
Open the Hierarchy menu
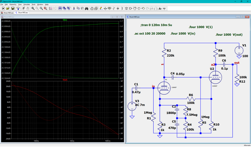(x=13, y=5)
